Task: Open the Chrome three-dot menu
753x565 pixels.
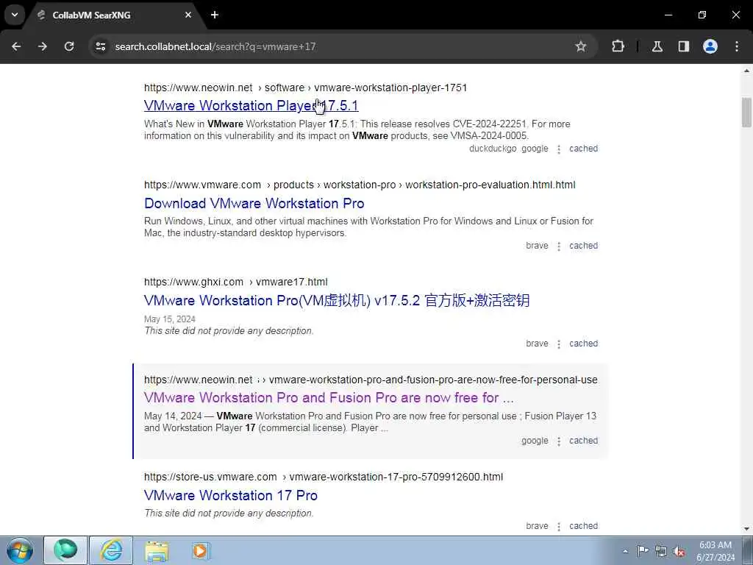Action: (737, 46)
